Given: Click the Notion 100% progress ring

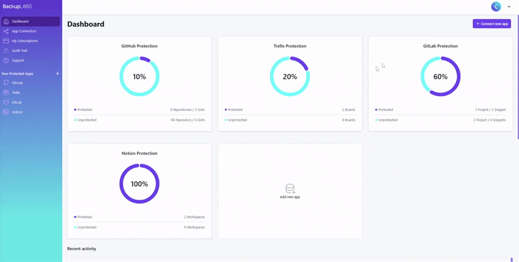Looking at the screenshot, I should (139, 184).
